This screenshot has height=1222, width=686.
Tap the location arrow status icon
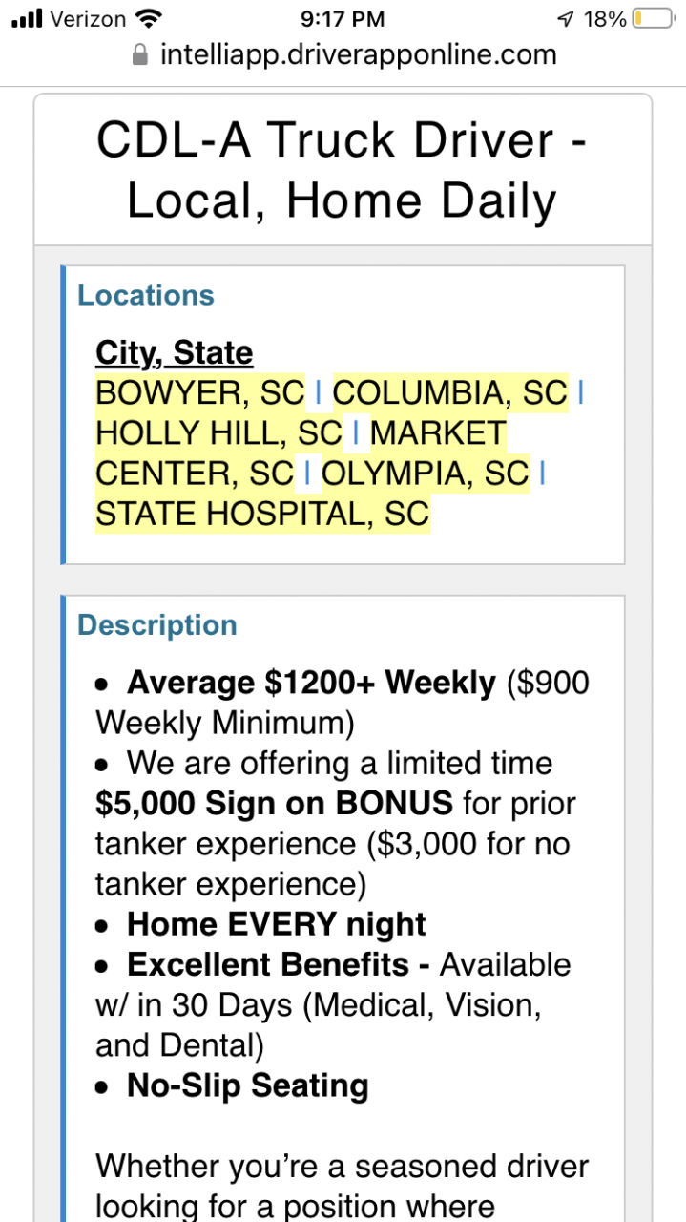(x=566, y=19)
